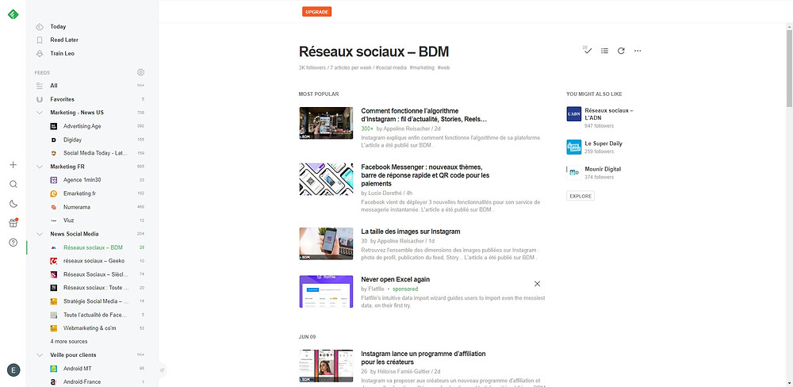Click the green Feedly logo icon
Viewport: 793px width, 387px height.
pyautogui.click(x=13, y=14)
